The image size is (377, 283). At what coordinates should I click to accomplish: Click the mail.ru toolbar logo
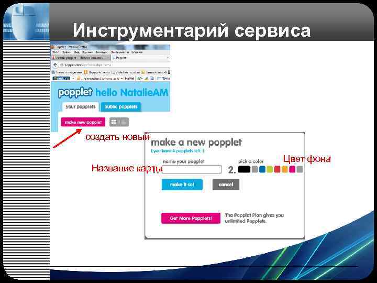click(x=61, y=79)
